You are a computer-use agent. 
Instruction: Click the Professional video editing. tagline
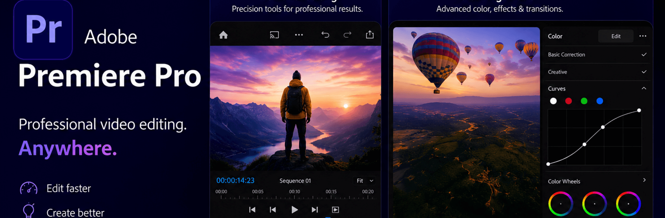pyautogui.click(x=103, y=124)
